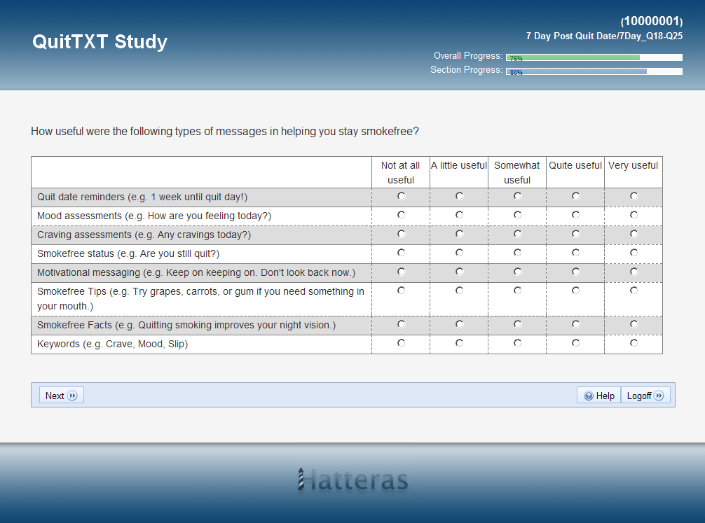This screenshot has height=523, width=705.
Task: Mark Smokefree Facts as "Not at all useful"
Action: pos(401,324)
